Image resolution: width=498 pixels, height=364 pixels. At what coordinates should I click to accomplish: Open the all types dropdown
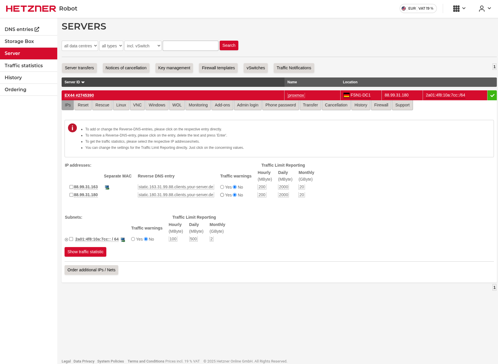tap(111, 46)
